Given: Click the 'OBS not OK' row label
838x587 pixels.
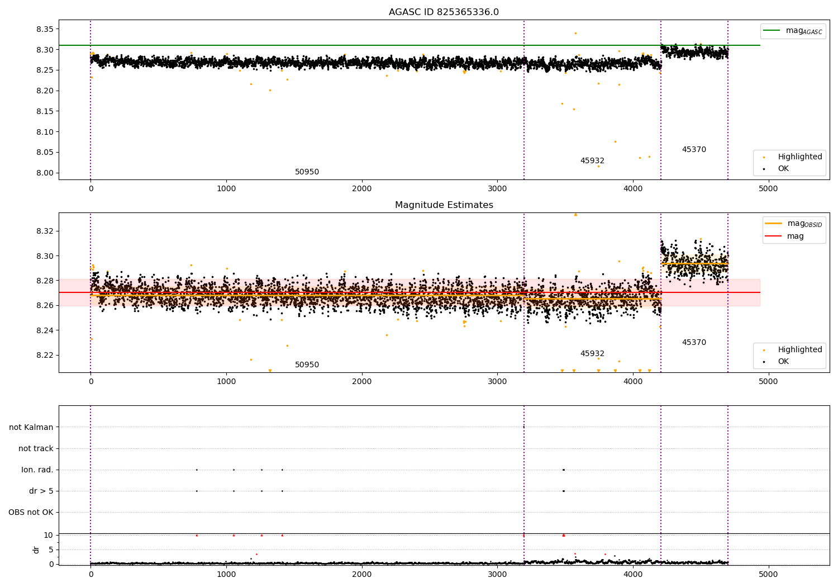Looking at the screenshot, I should pyautogui.click(x=31, y=512).
